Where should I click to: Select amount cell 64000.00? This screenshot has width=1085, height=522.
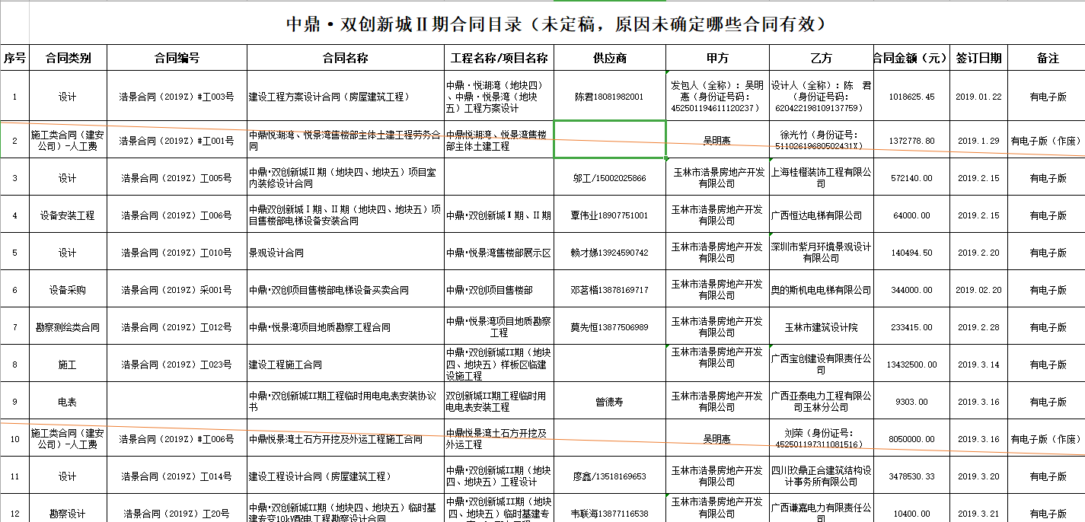pos(911,215)
